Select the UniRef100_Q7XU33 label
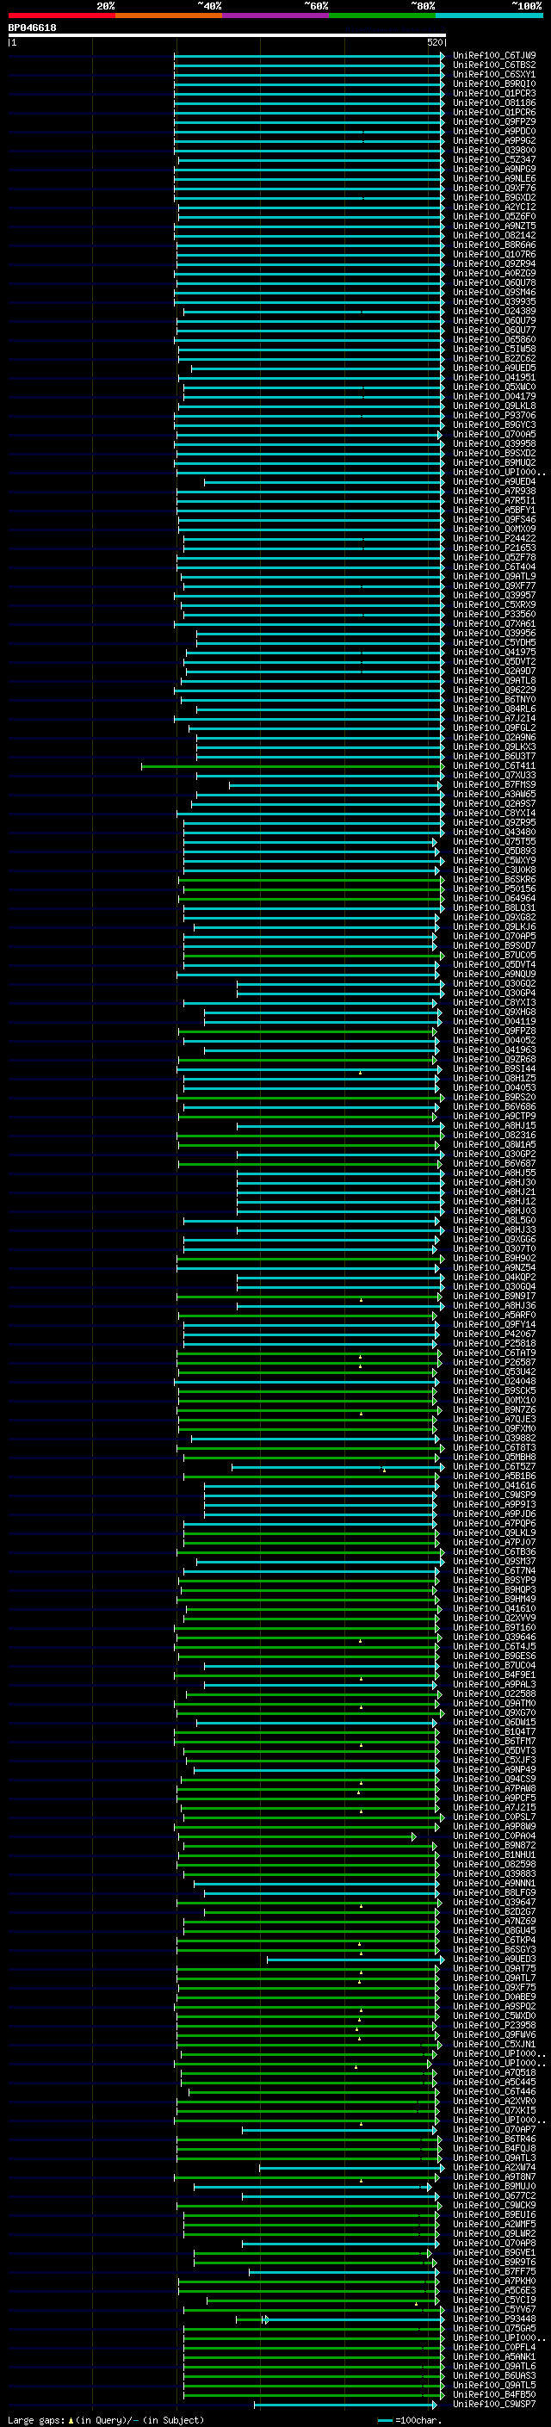The width and height of the screenshot is (551, 2427). [494, 776]
